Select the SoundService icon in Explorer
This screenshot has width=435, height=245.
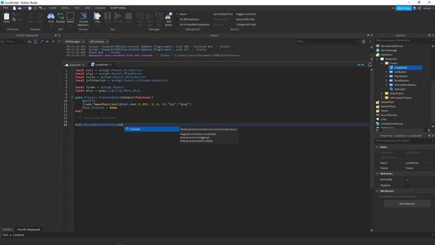(378, 115)
